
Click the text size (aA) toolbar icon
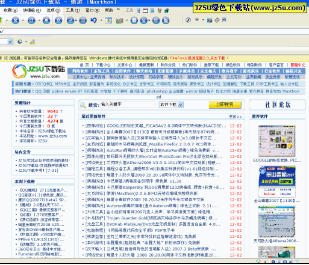tap(70, 20)
